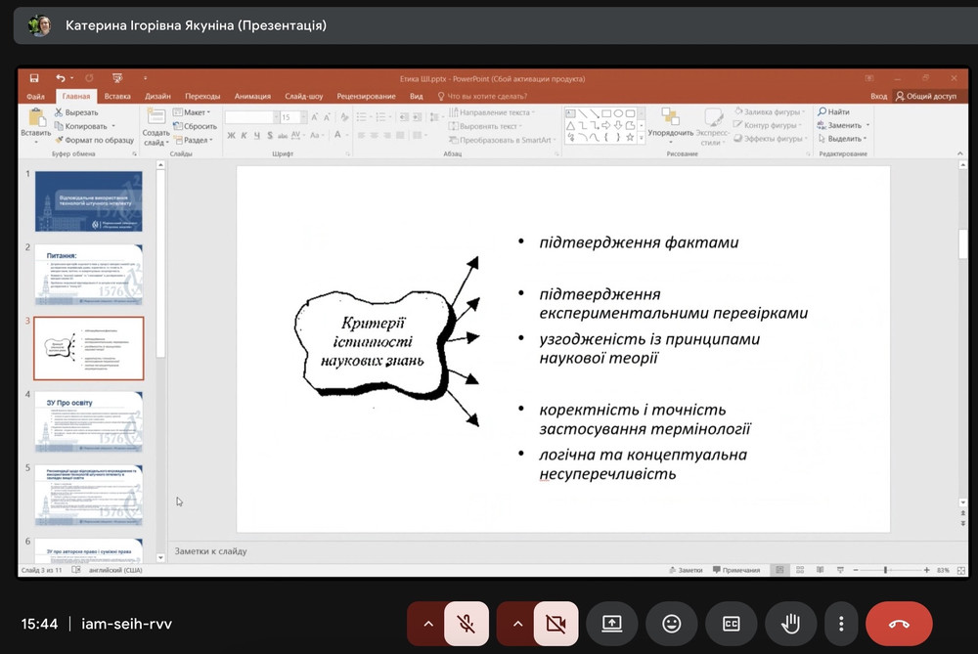The image size is (978, 654).
Task: Click the Save icon in PowerPoint's title bar
Action: [34, 78]
